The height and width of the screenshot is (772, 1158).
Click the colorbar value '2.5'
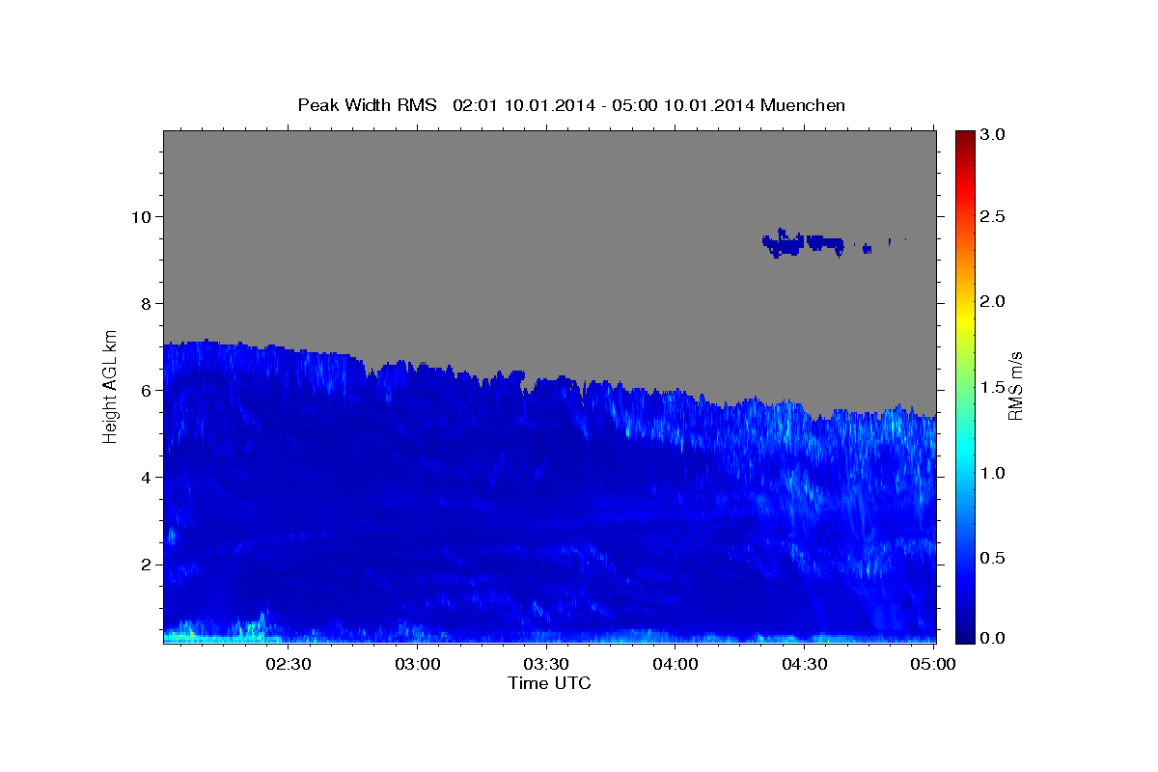[x=994, y=216]
